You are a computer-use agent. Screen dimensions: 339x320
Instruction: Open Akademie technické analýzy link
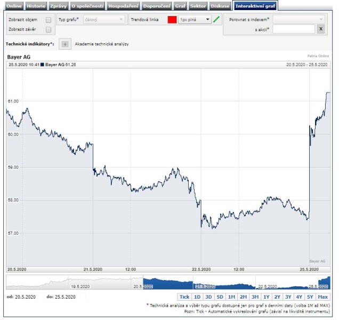tap(102, 44)
